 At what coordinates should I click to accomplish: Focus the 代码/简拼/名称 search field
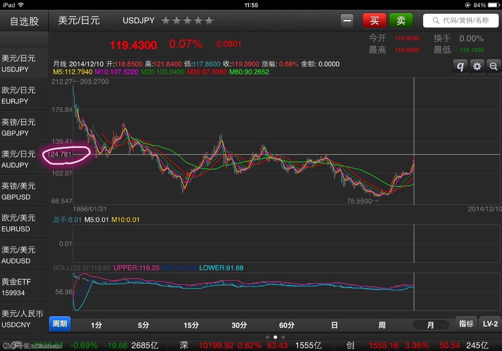coord(461,21)
